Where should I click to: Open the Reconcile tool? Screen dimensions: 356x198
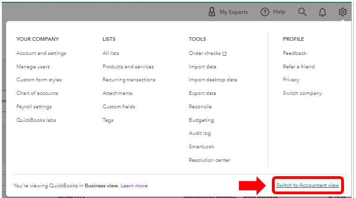200,106
